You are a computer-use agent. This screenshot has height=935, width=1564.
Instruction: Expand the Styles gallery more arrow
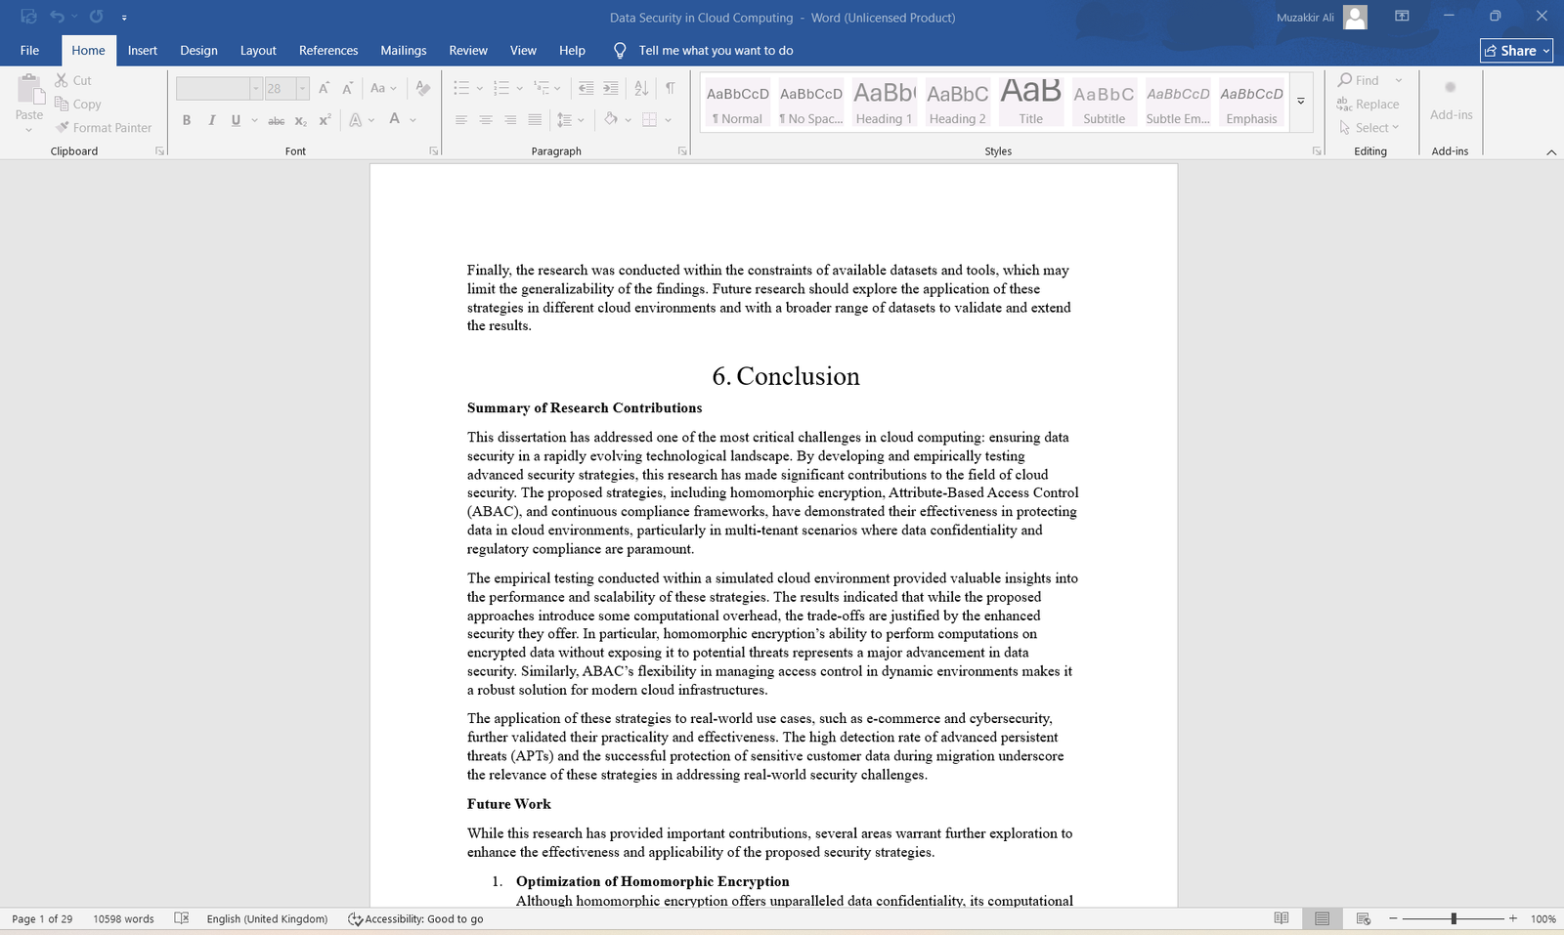coord(1300,102)
